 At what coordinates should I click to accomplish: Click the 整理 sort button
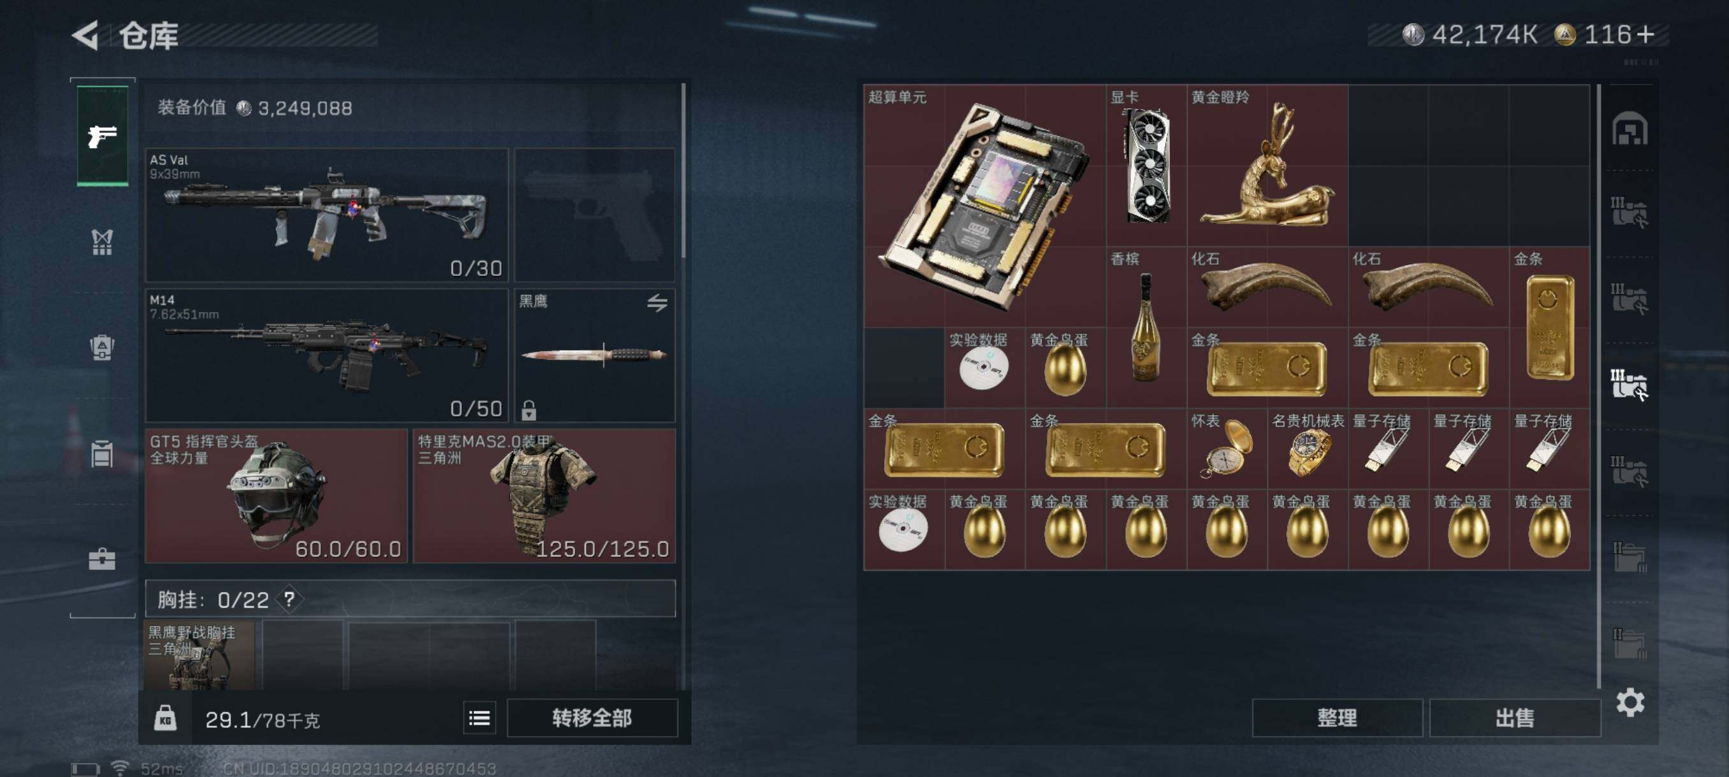click(1337, 718)
